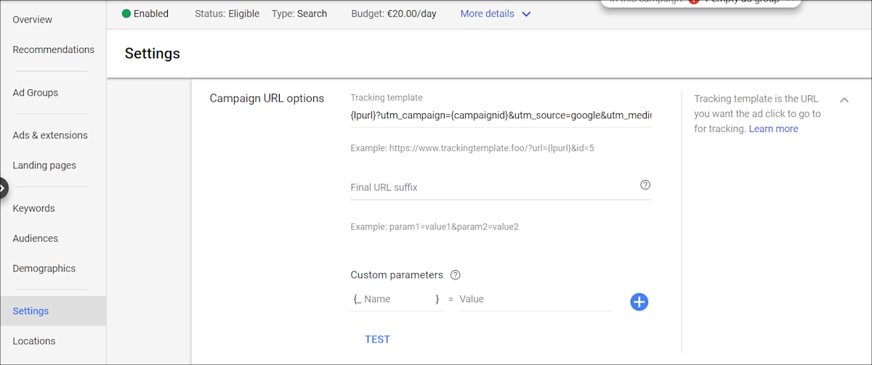Open Landing pages section
Viewport: 872px width, 365px height.
[44, 165]
